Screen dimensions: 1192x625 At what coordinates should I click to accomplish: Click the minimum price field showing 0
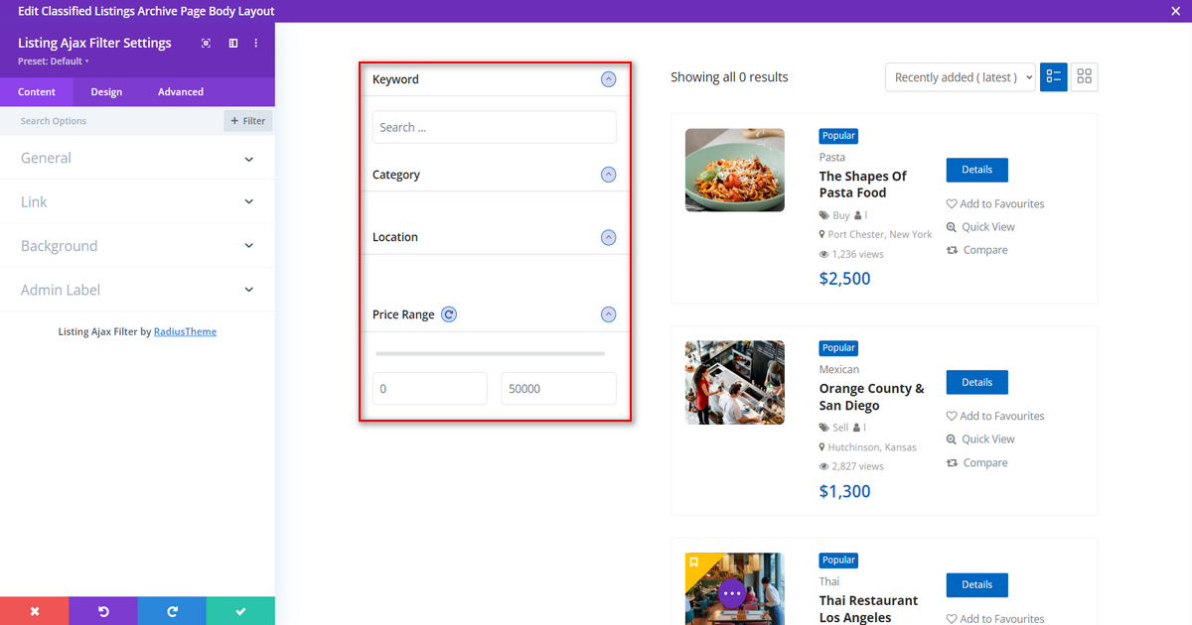pos(430,389)
